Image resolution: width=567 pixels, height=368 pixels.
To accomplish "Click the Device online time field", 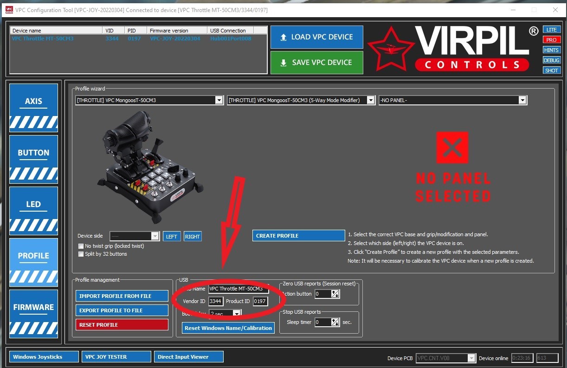I will click(x=523, y=358).
